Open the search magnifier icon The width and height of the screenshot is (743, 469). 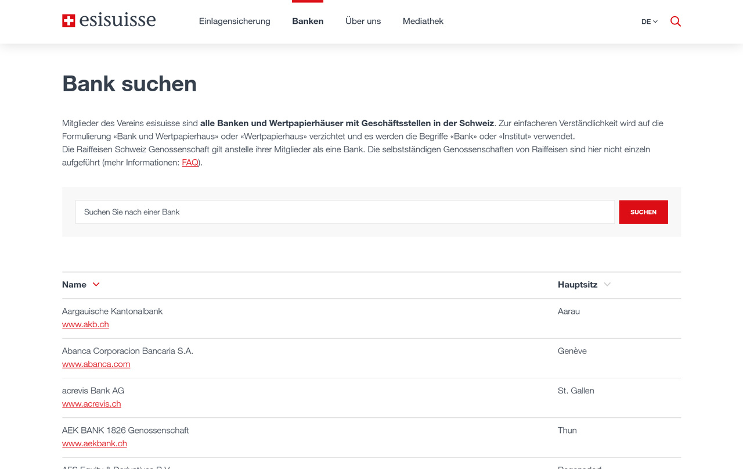pos(675,22)
